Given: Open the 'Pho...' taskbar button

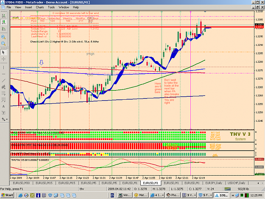Looking at the screenshot, I should click(173, 195).
